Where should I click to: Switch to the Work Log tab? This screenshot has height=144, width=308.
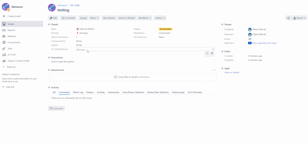[78, 92]
